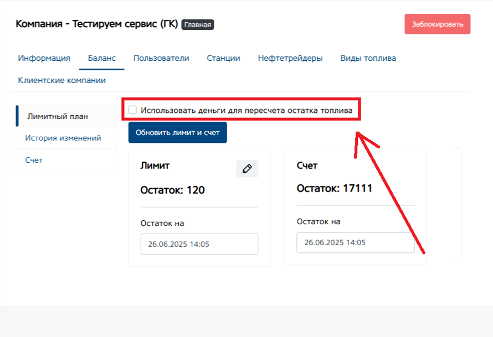Click the Счет card title
Screen dimensions: 493x337
[x=307, y=165]
